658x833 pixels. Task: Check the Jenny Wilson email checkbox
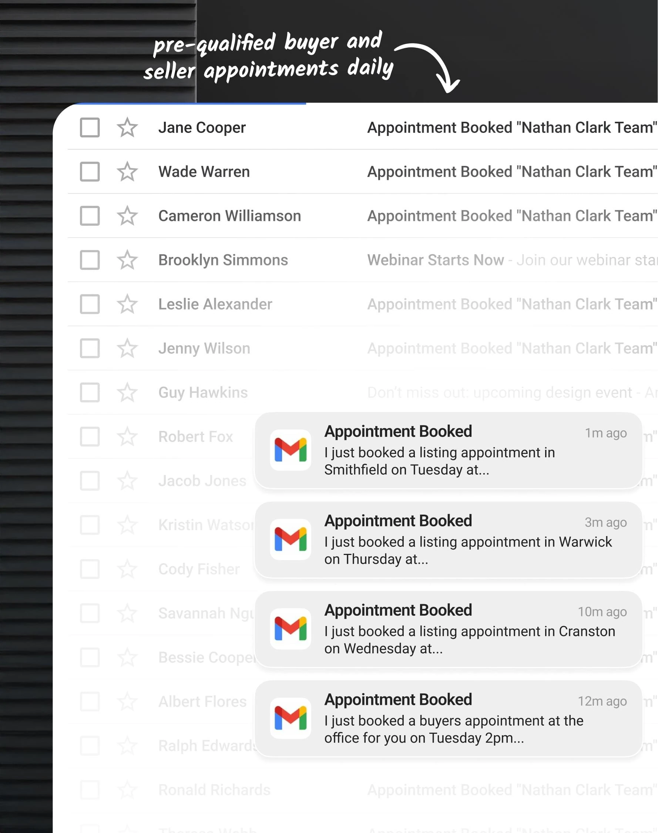point(90,348)
